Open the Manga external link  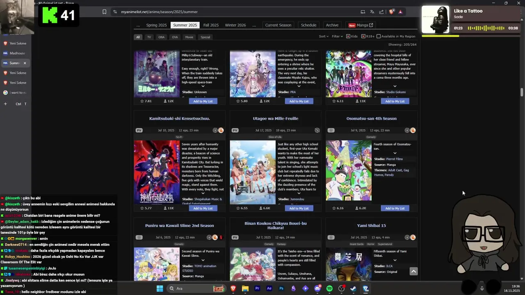coord(361,25)
